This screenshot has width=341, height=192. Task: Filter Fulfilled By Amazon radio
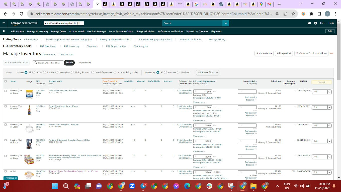165,72
